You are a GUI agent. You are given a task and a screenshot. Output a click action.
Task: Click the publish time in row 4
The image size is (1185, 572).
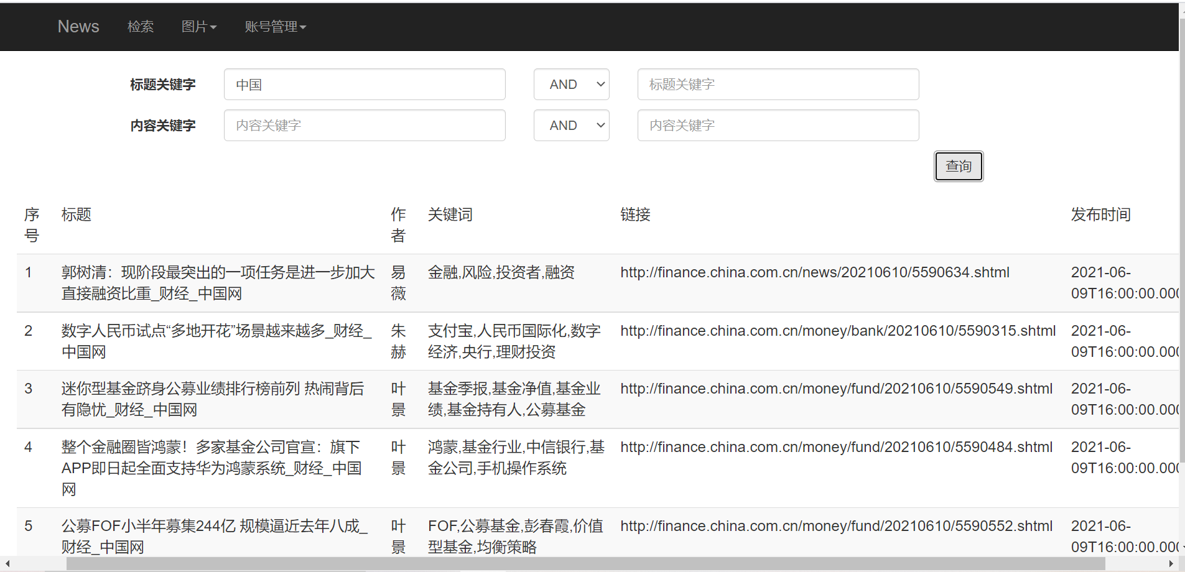click(1125, 458)
